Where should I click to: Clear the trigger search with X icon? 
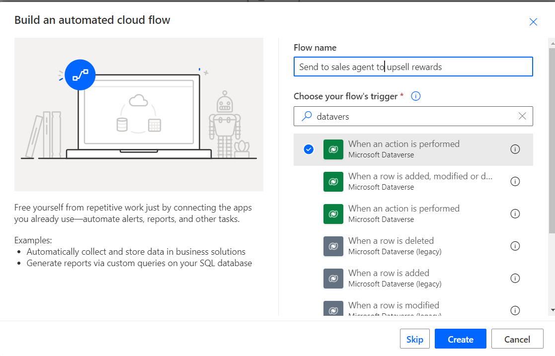coord(522,116)
